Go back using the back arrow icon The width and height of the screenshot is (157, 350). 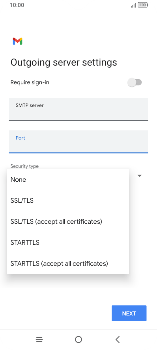118,340
